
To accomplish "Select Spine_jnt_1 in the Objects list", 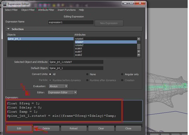I will pyautogui.click(x=40, y=39).
